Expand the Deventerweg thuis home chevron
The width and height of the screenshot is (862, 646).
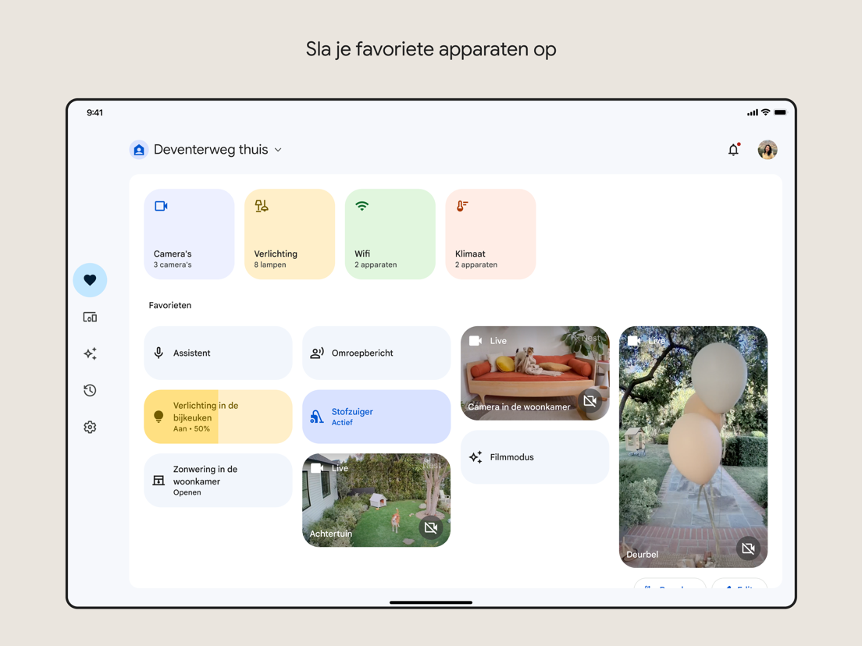(x=278, y=150)
